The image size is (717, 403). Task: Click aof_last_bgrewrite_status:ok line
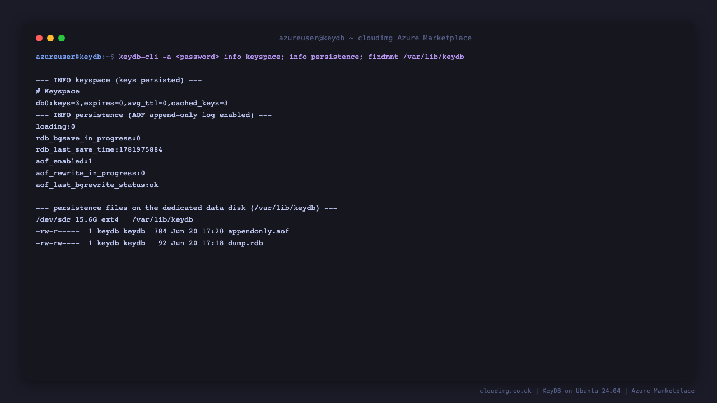97,185
